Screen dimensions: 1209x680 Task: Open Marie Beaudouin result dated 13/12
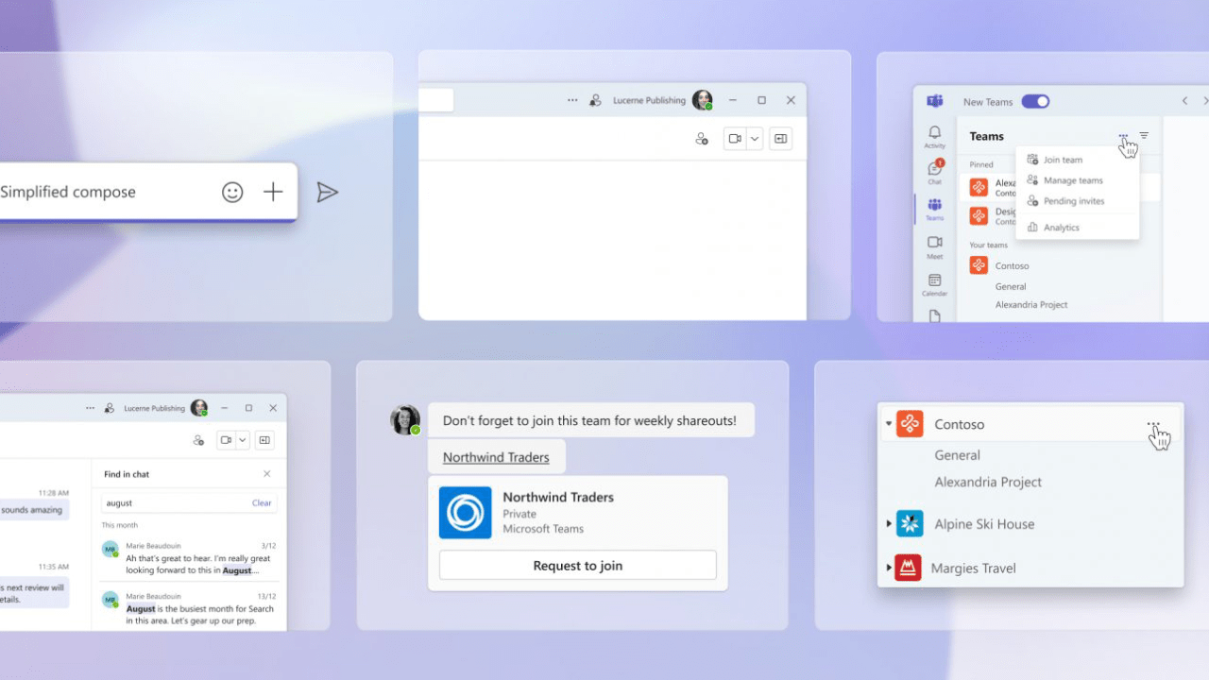click(x=189, y=609)
